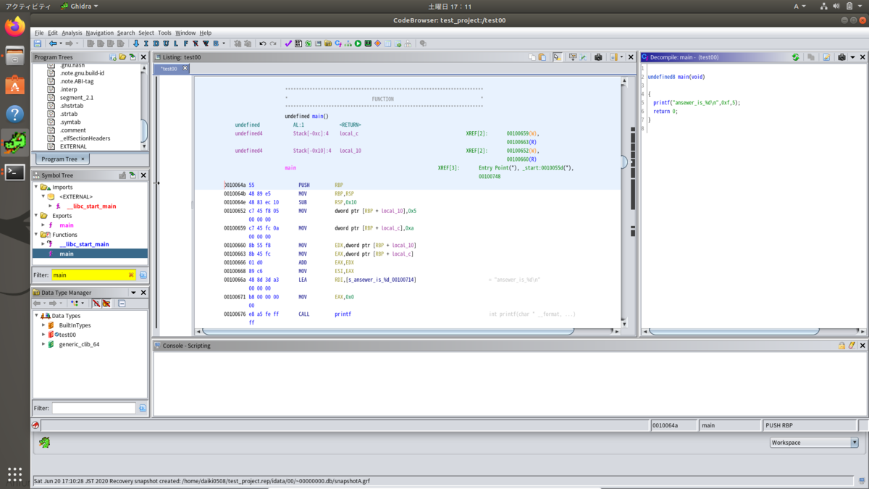869x489 pixels.
Task: Click the Program Tree tab button
Action: (59, 159)
